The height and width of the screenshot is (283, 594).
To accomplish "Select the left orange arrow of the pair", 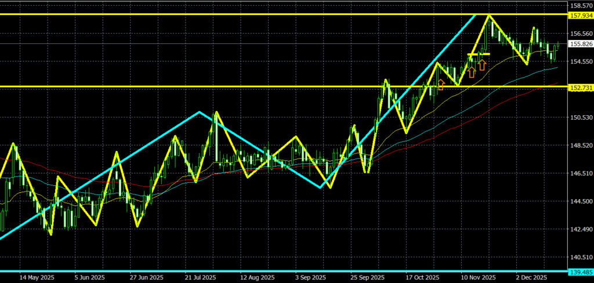I will pyautogui.click(x=472, y=72).
